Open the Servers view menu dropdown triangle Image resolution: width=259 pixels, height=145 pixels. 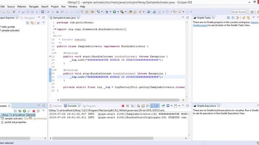[x=43, y=111]
